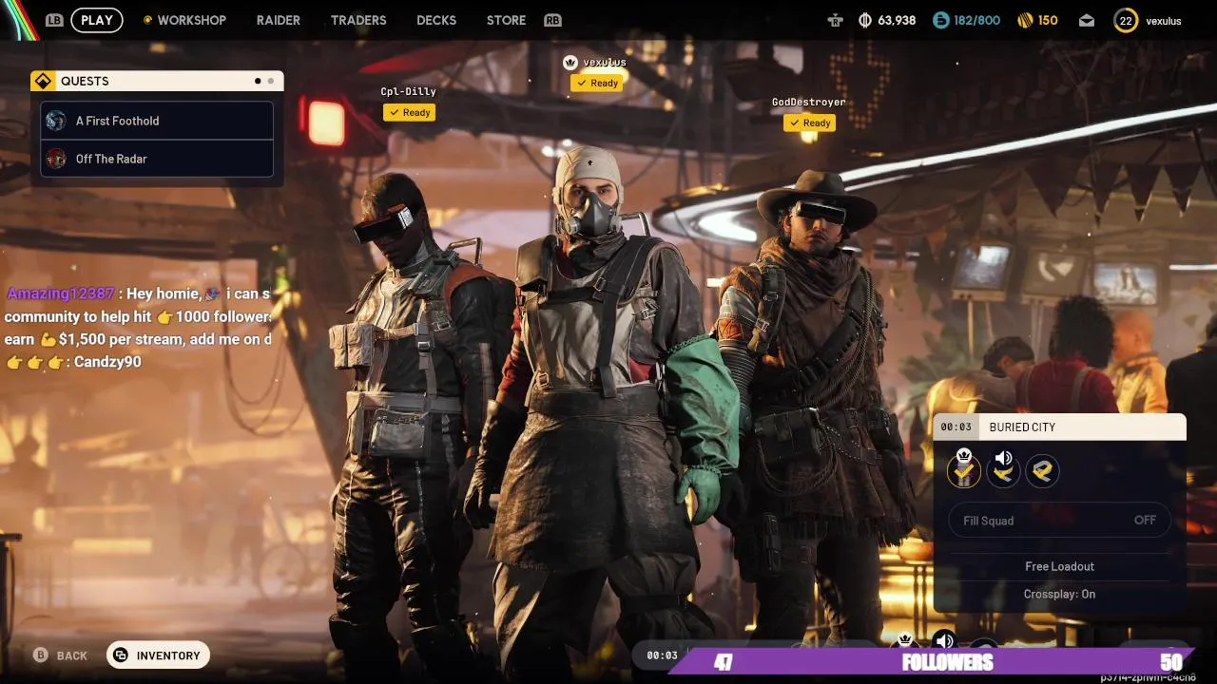This screenshot has width=1217, height=684.
Task: Click the yellow striped token icon
Action: (1025, 20)
